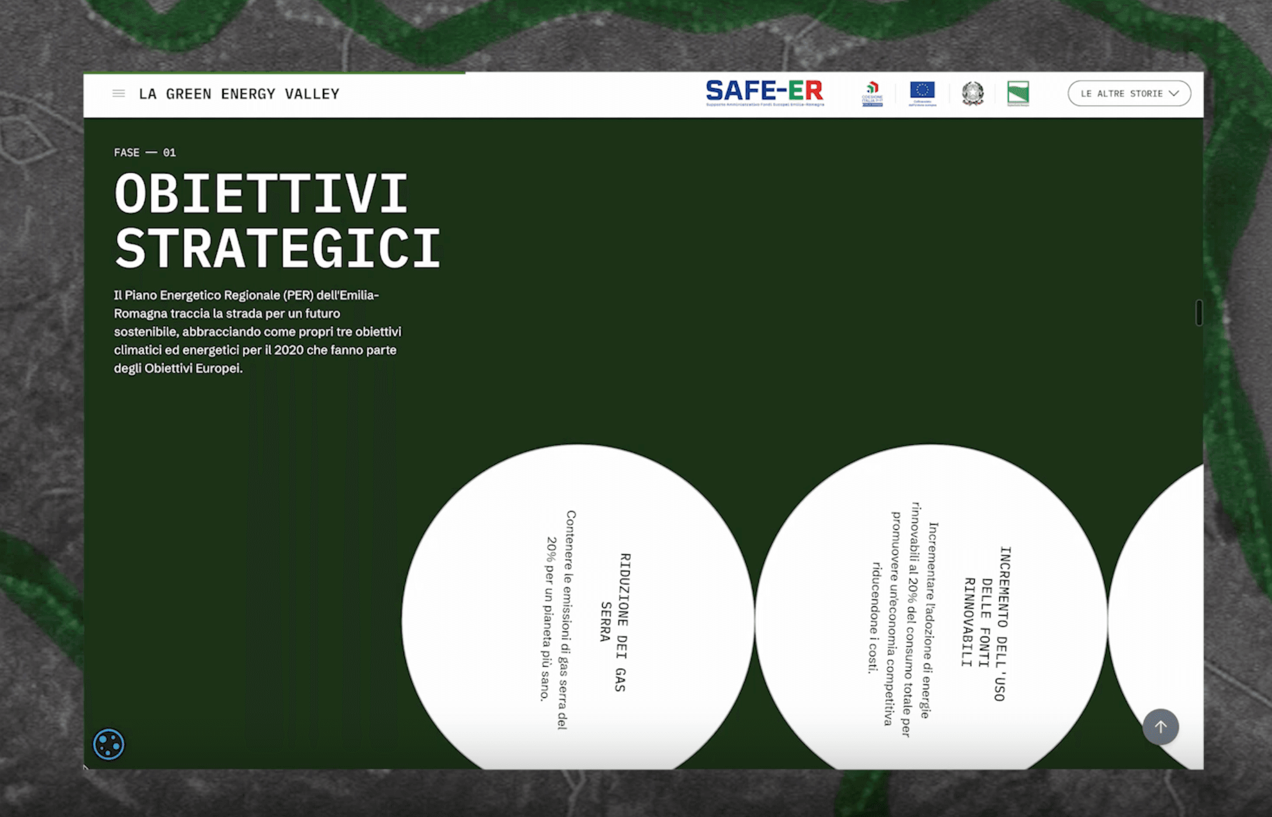The height and width of the screenshot is (817, 1272).
Task: Open the hamburger menu icon
Action: (119, 93)
